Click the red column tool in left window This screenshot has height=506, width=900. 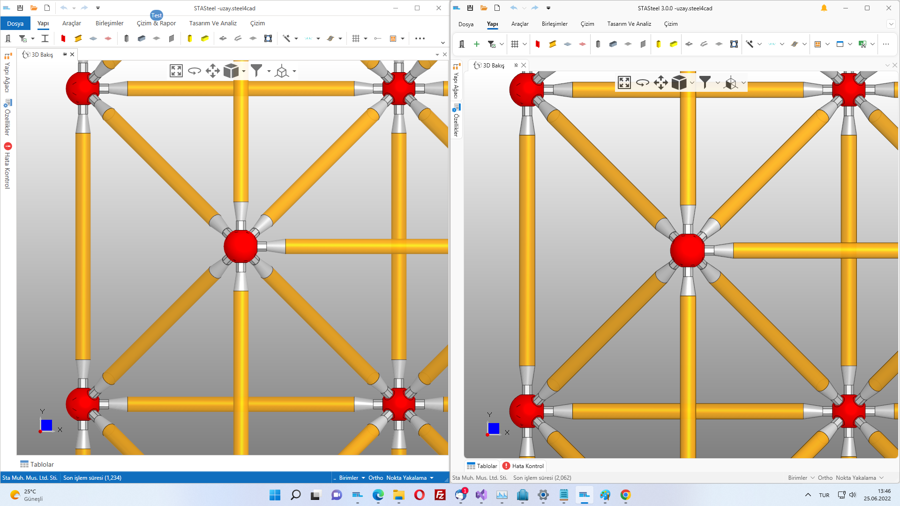63,38
